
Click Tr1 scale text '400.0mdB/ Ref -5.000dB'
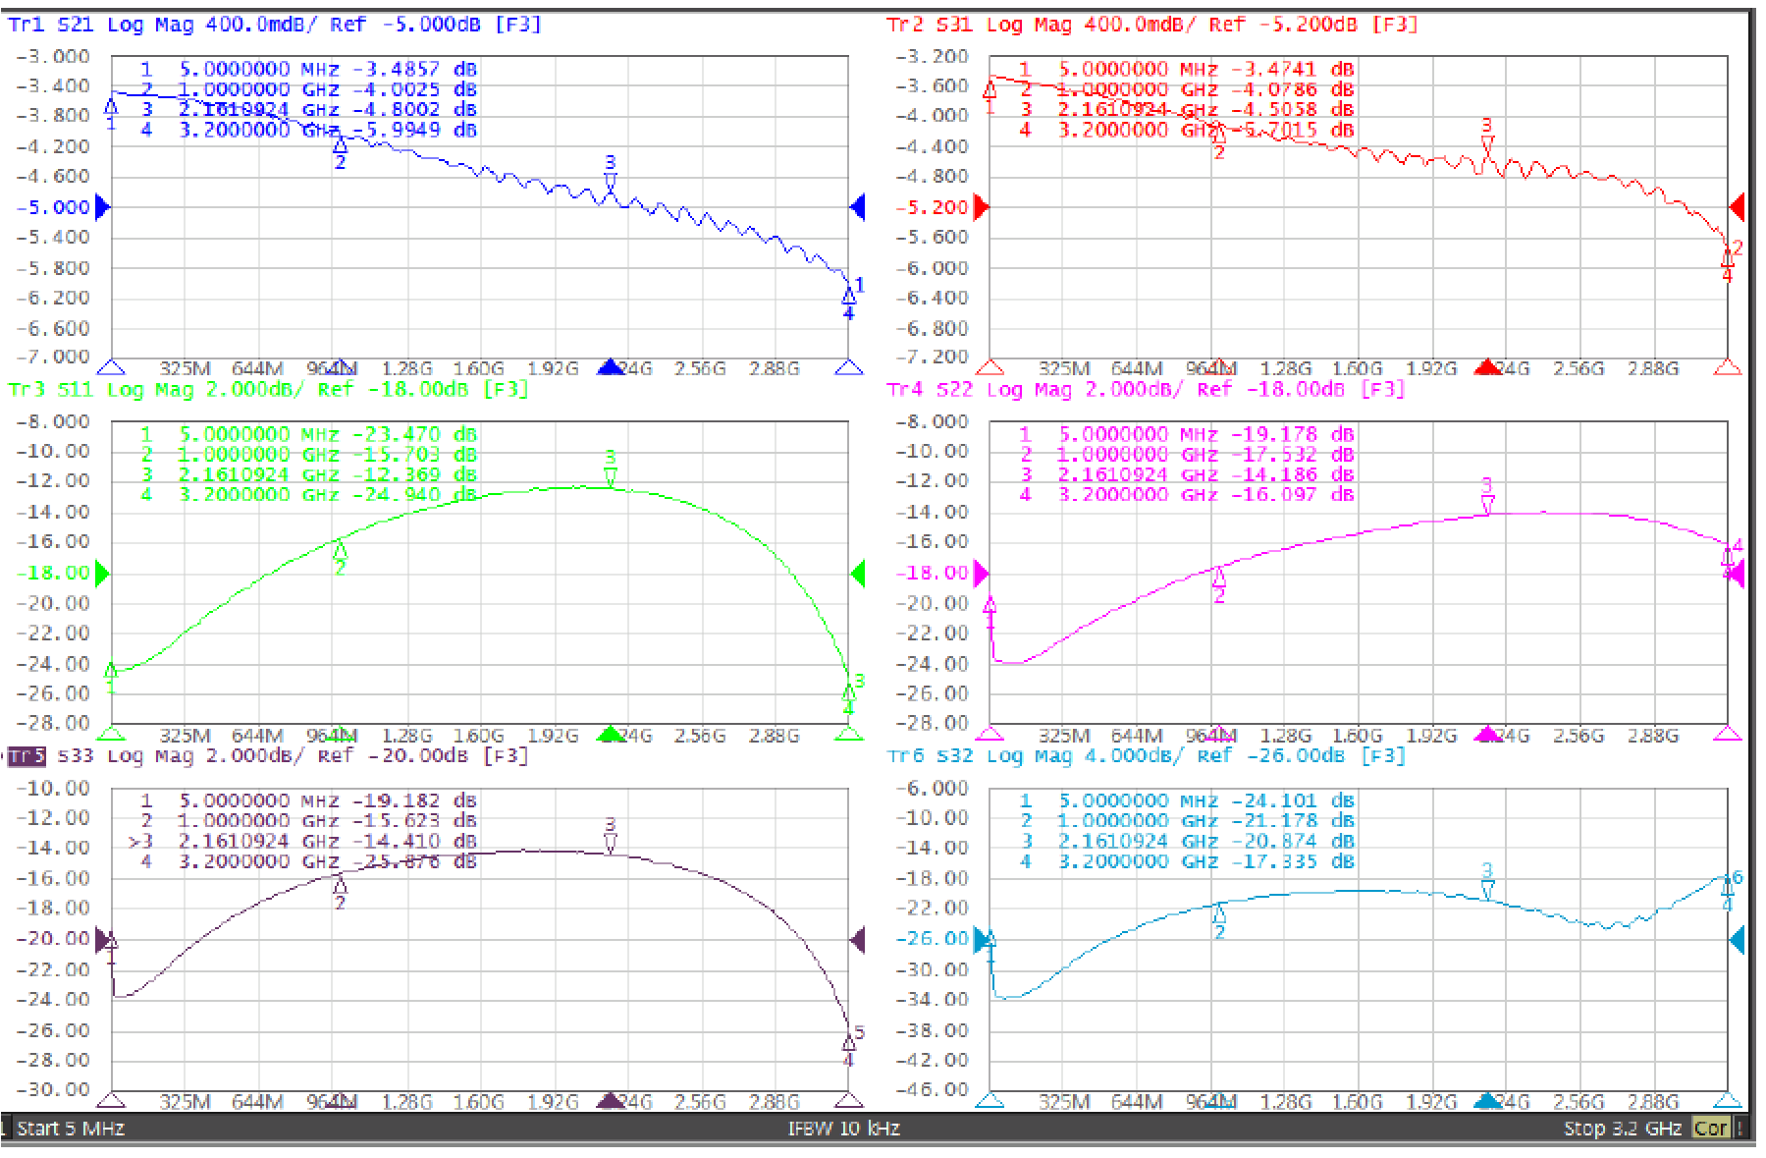[x=343, y=25]
